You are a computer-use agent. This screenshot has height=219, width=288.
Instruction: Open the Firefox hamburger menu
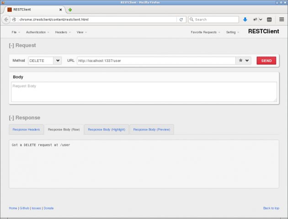click(282, 19)
